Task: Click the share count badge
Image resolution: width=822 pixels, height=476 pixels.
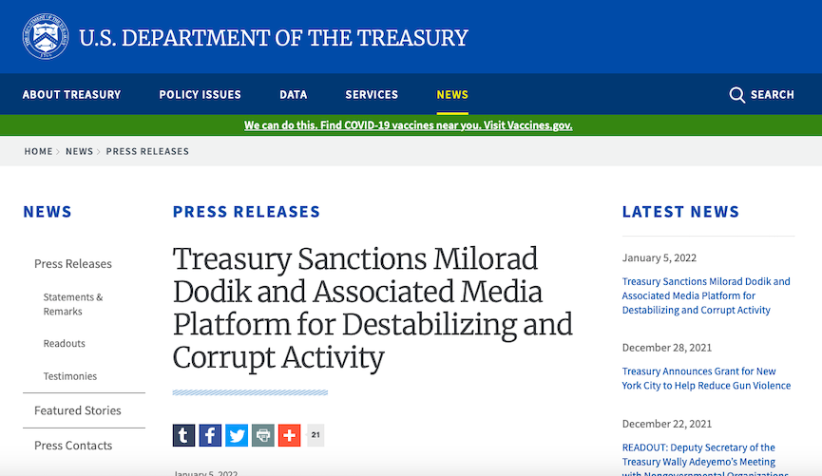Action: click(x=315, y=435)
